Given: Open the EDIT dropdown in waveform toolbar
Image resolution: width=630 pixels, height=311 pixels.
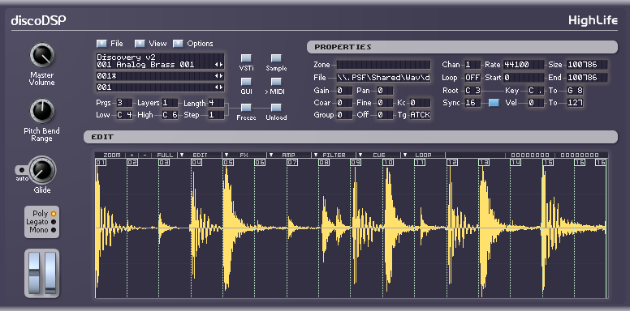Looking at the screenshot, I should 200,155.
